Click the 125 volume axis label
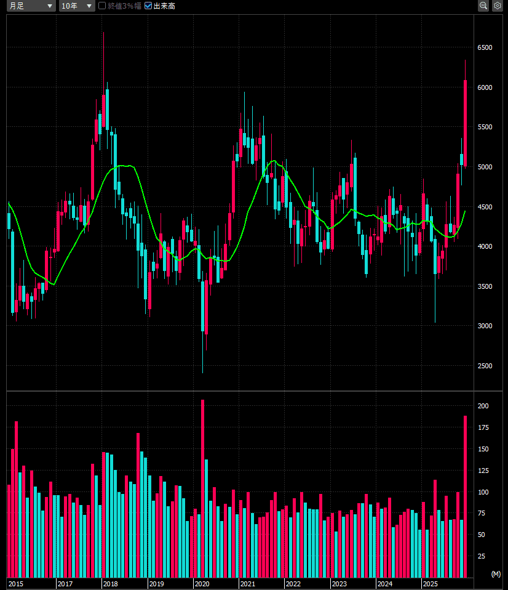 point(483,471)
